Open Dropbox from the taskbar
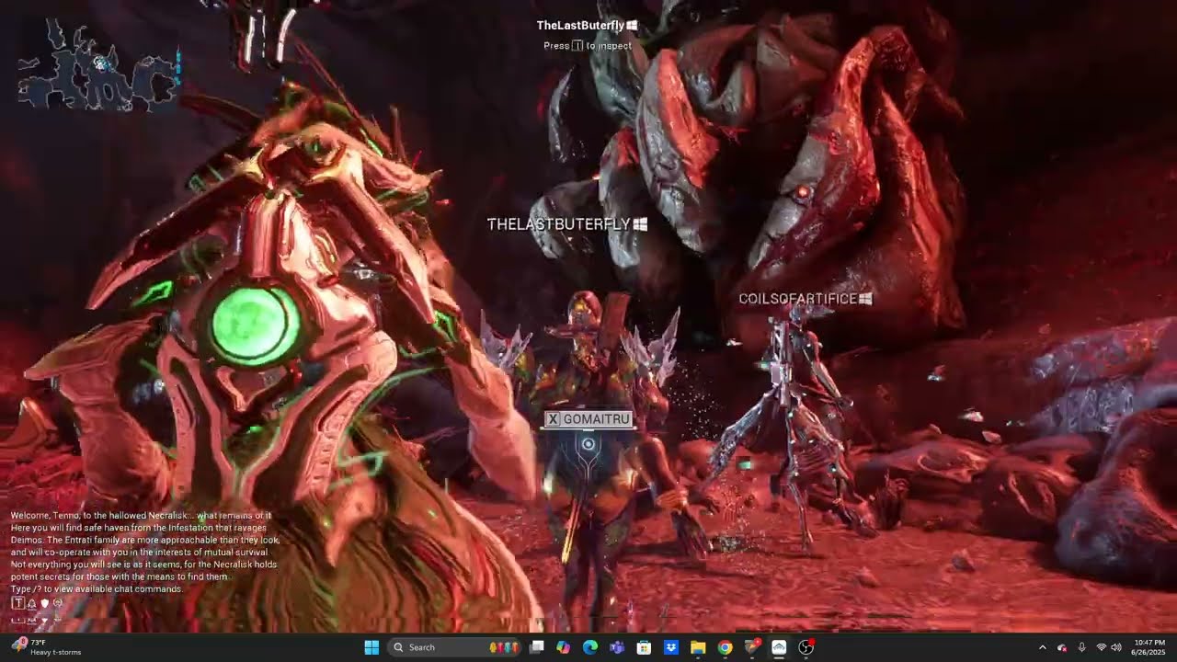Image resolution: width=1177 pixels, height=662 pixels. [x=671, y=647]
